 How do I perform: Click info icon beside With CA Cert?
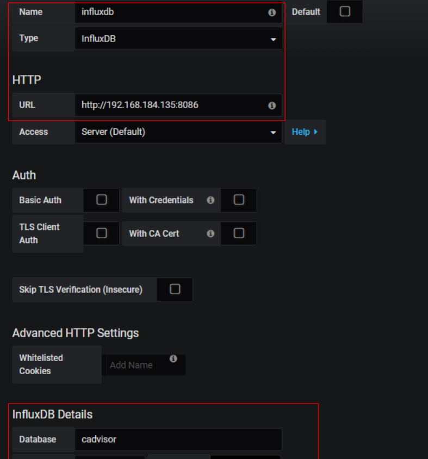pyautogui.click(x=210, y=233)
